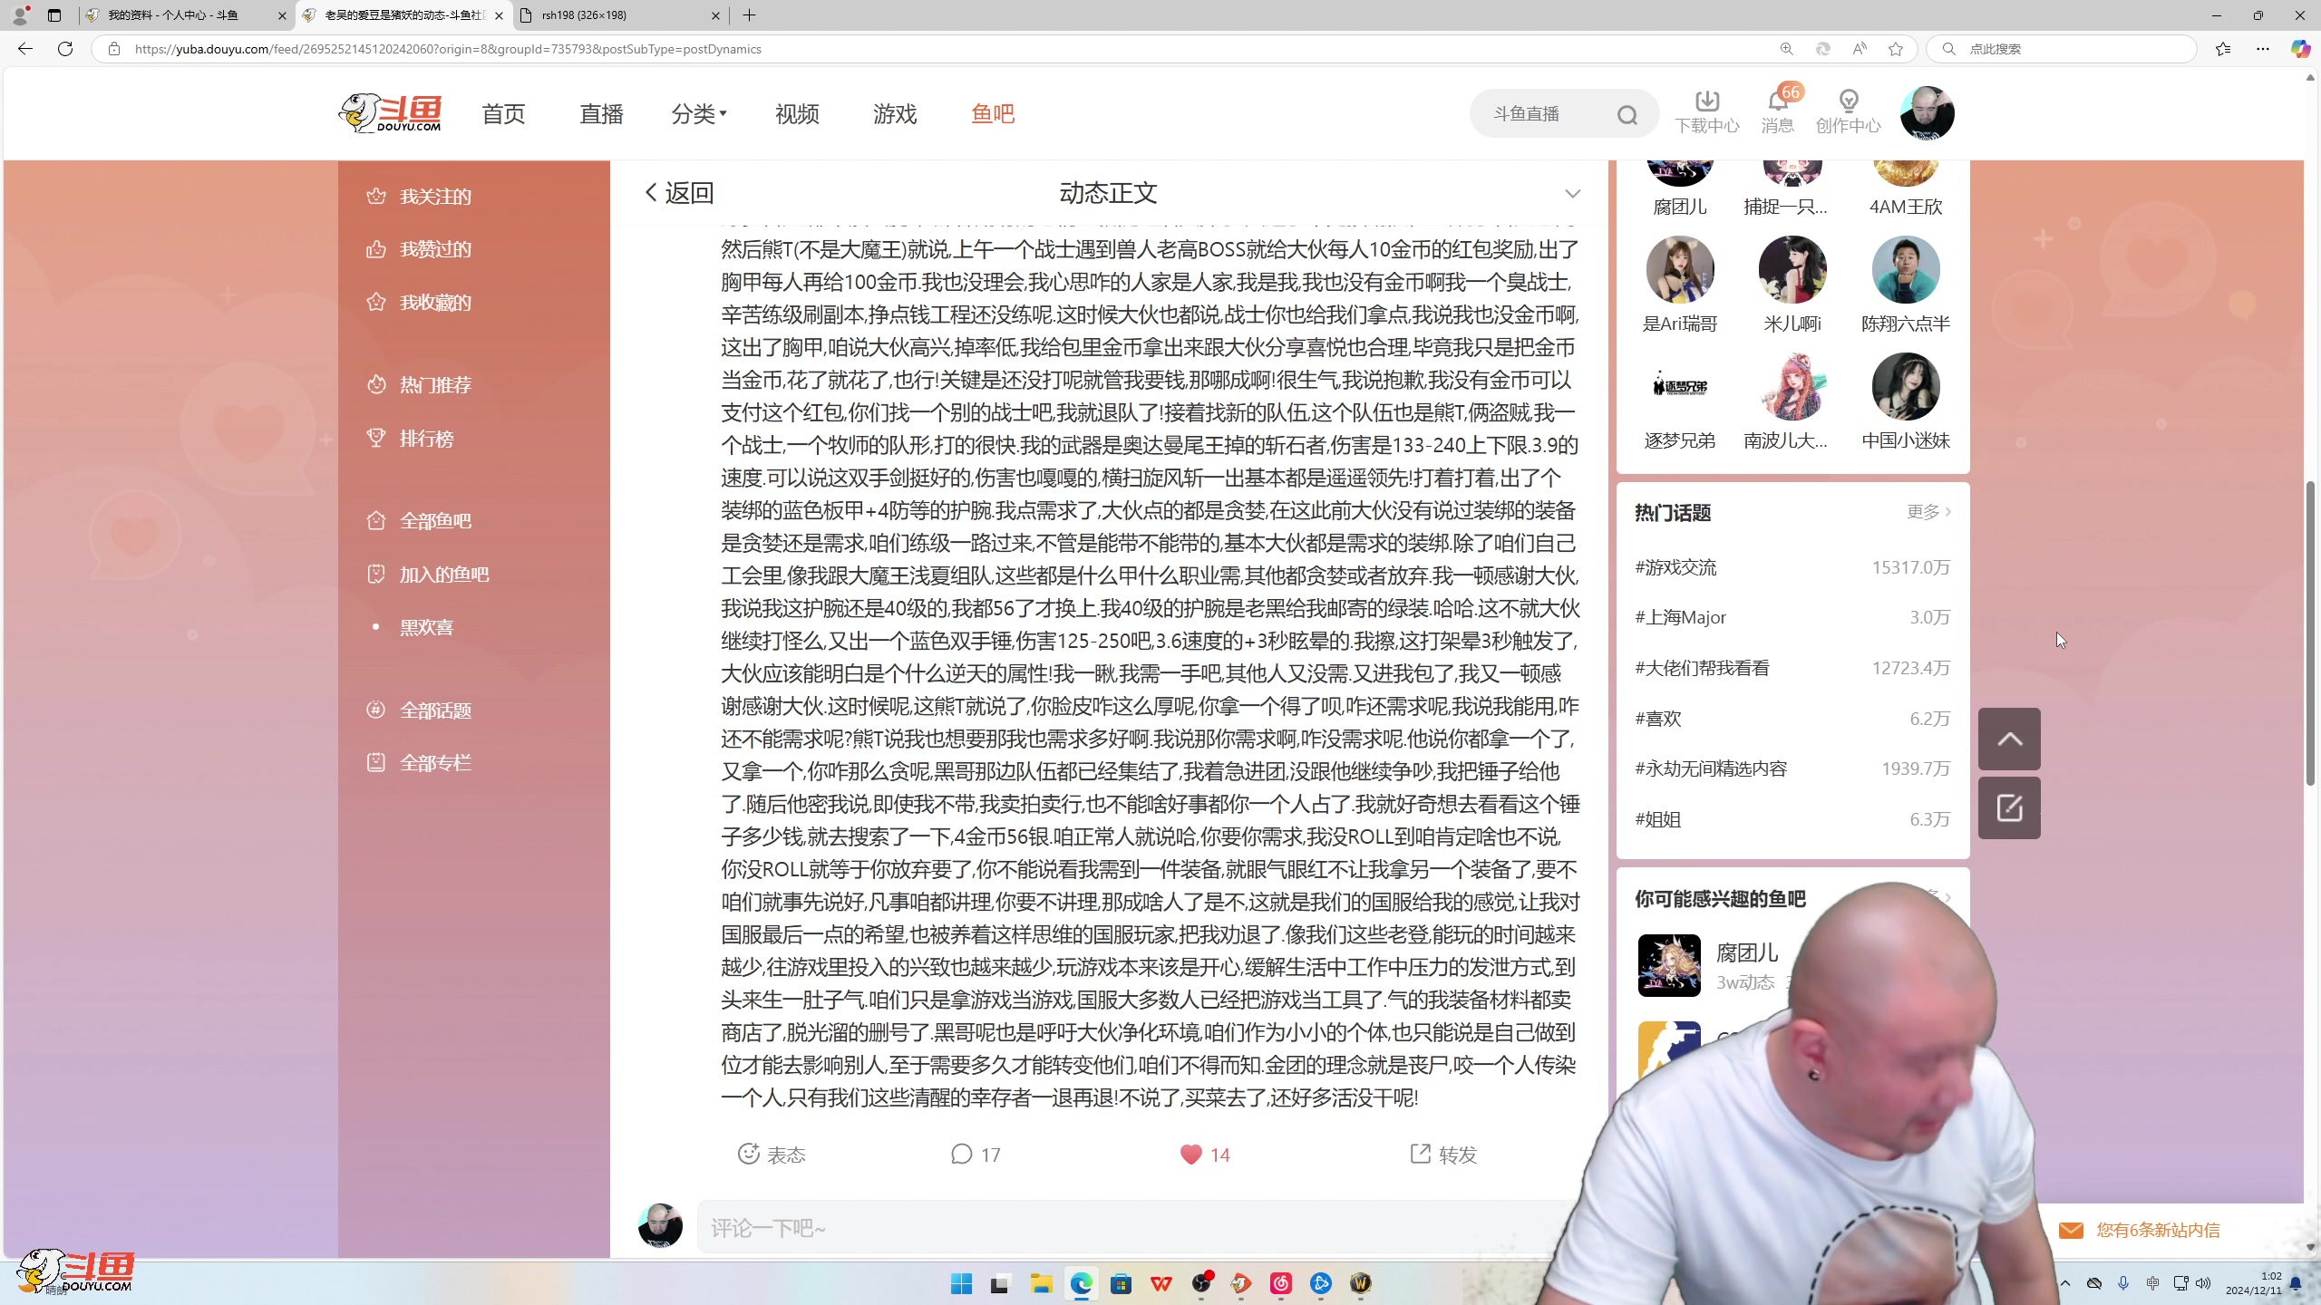
Task: Open 全部话题 in sidebar
Action: click(418, 710)
